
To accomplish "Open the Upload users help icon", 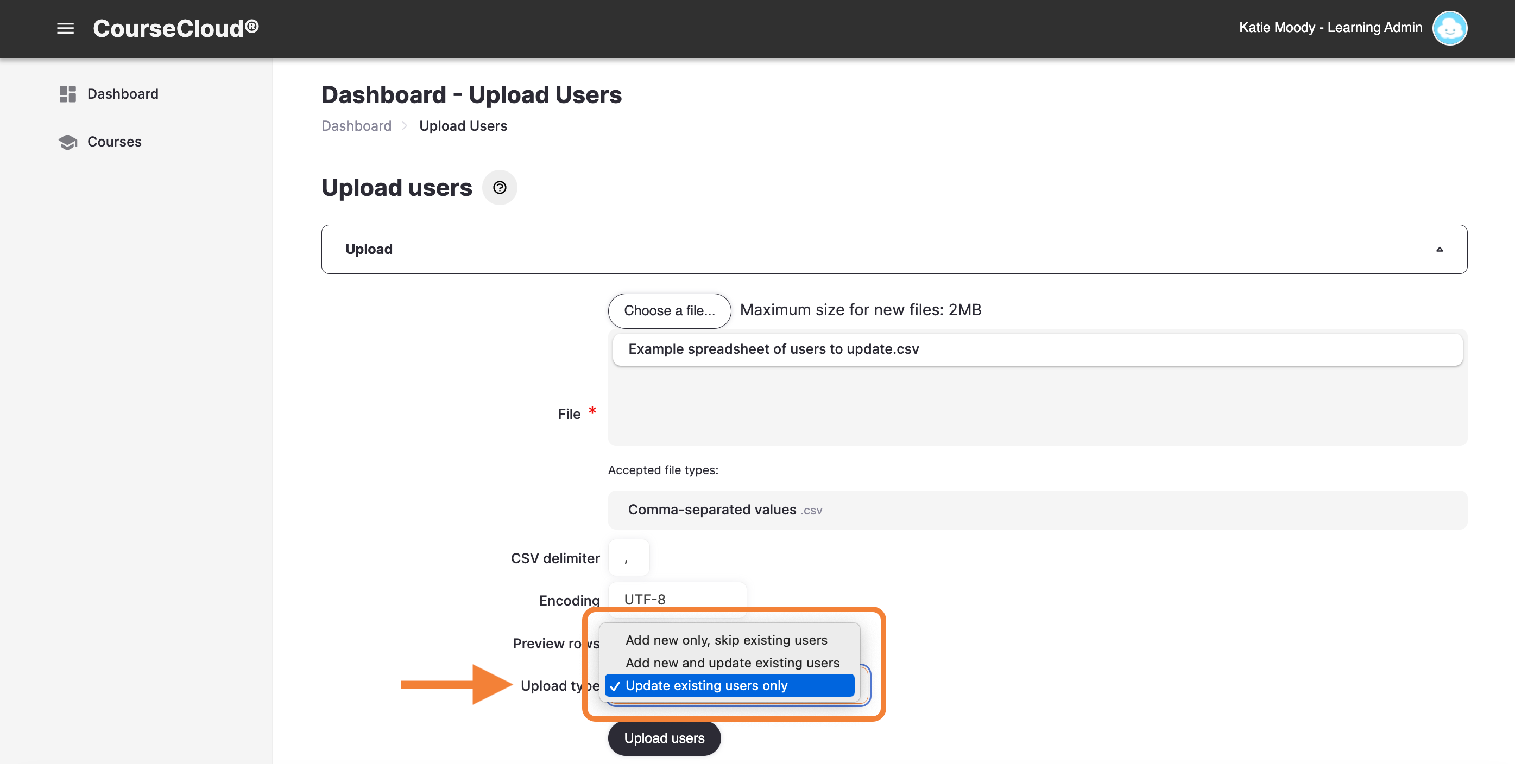I will [500, 188].
